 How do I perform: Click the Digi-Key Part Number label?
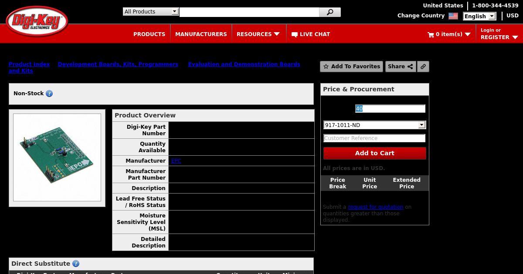(140, 130)
